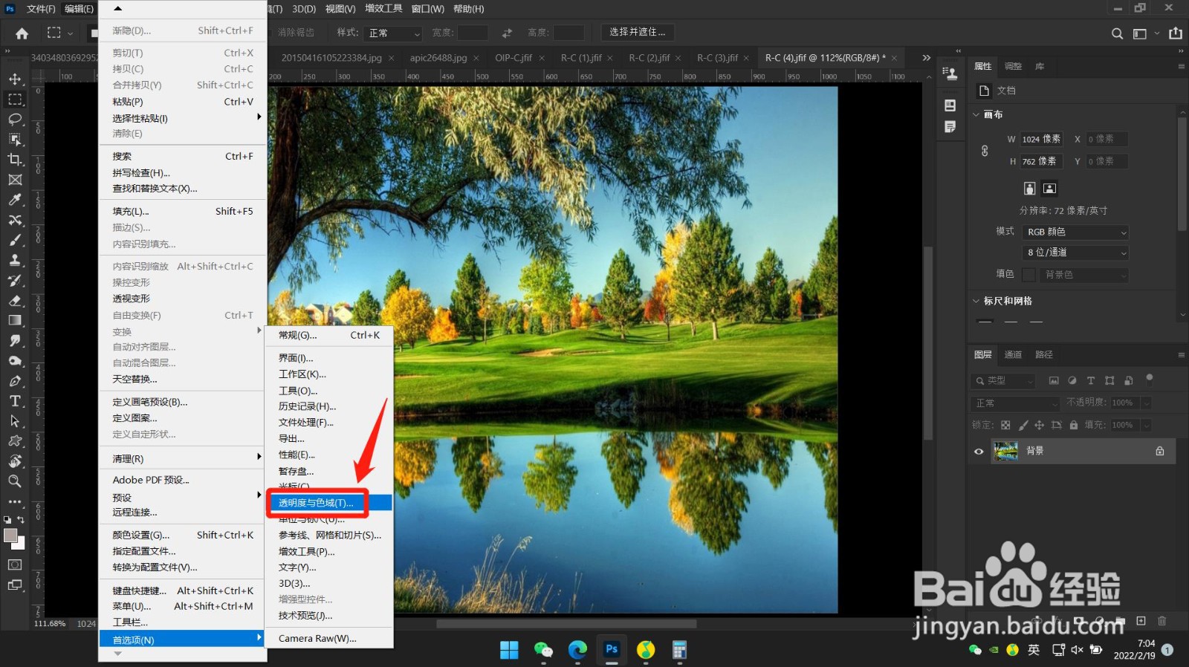Toggle Quick Mask mode
This screenshot has width=1189, height=667.
click(x=15, y=565)
